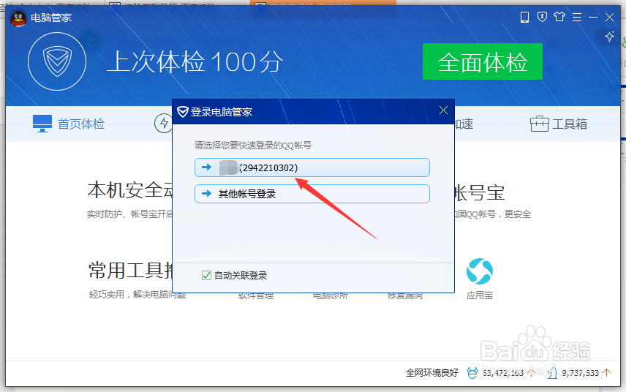
Task: Click the 全网环境良好 status text
Action: point(432,373)
